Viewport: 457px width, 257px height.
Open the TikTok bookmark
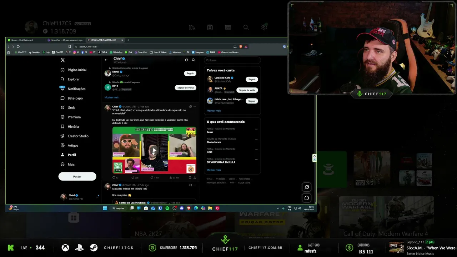click(102, 52)
